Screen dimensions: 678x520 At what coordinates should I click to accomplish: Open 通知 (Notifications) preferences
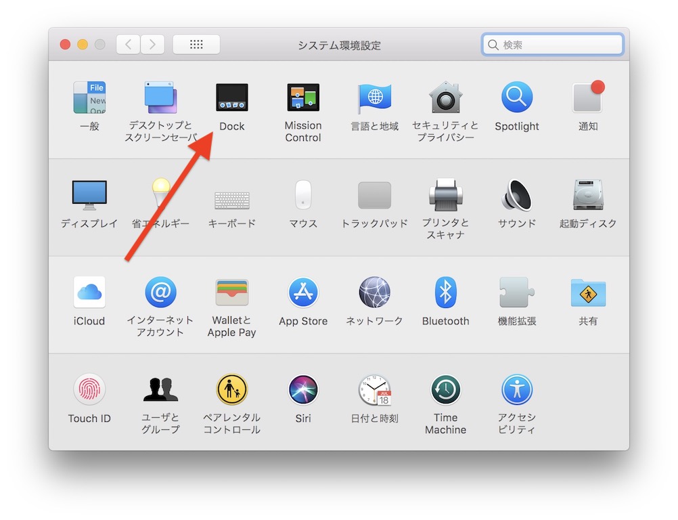coord(588,97)
